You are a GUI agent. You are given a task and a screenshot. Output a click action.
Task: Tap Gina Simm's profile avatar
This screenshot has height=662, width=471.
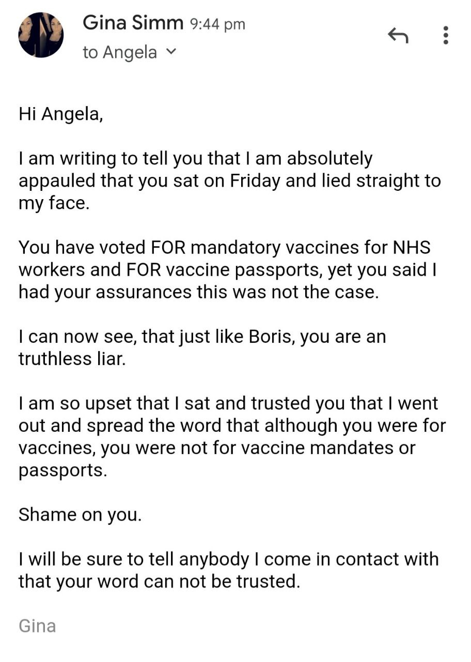41,35
